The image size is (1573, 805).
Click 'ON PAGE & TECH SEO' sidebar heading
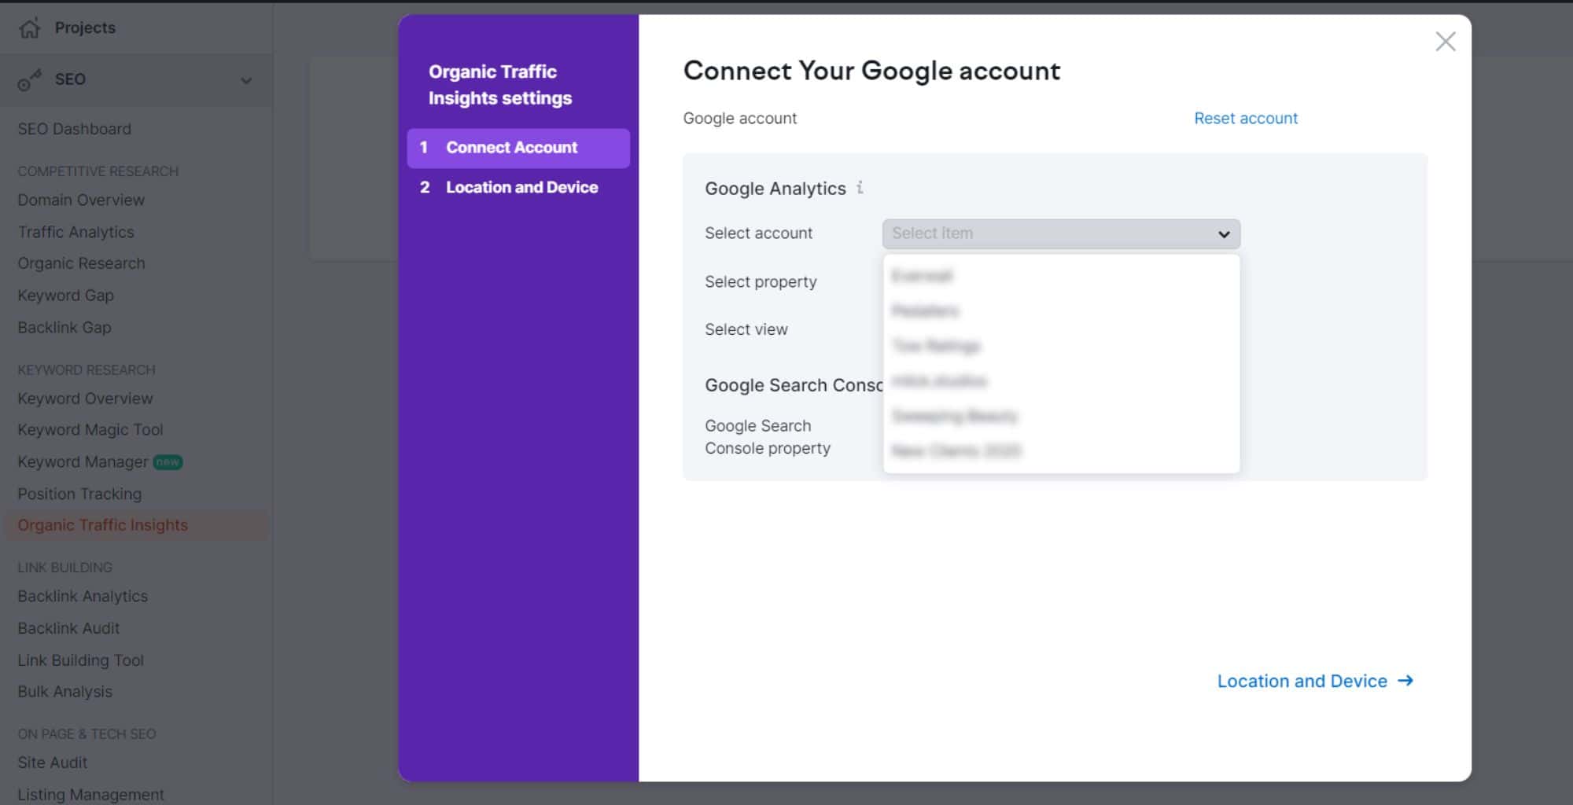(87, 733)
